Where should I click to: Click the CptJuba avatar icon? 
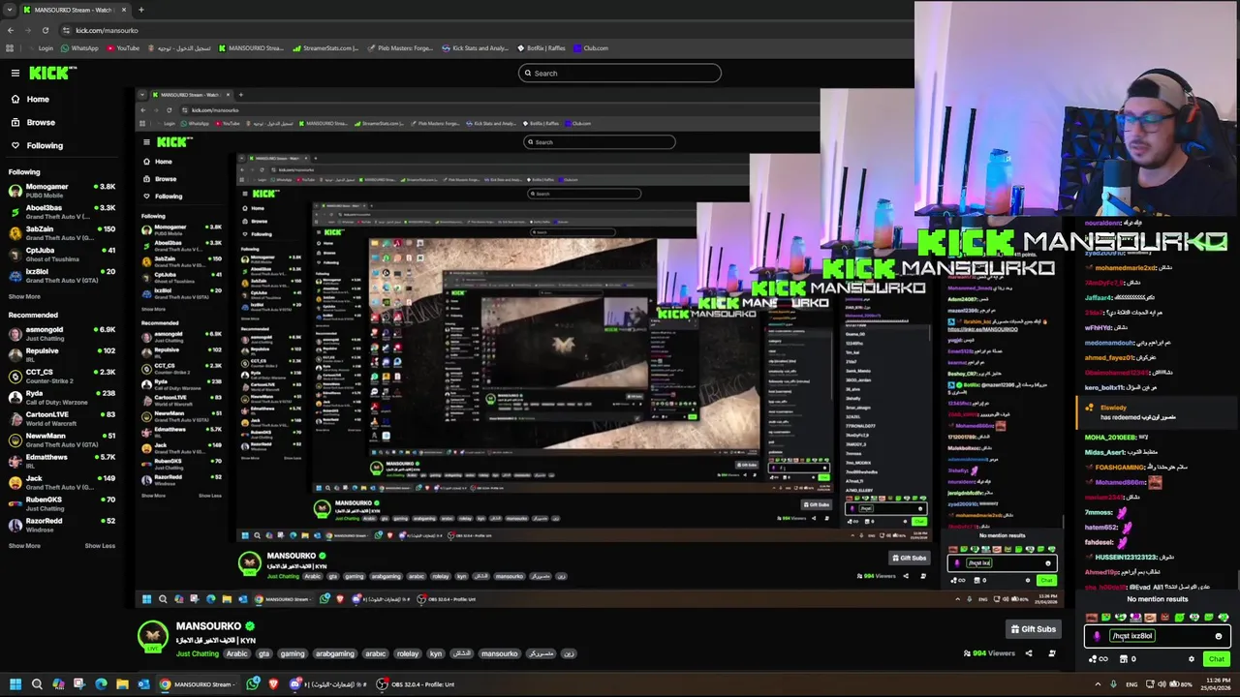point(15,254)
